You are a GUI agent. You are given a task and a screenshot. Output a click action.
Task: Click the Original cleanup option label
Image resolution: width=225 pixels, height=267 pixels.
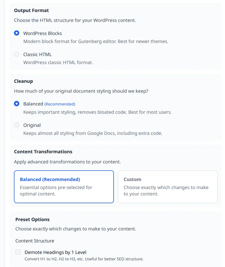[x=32, y=125]
